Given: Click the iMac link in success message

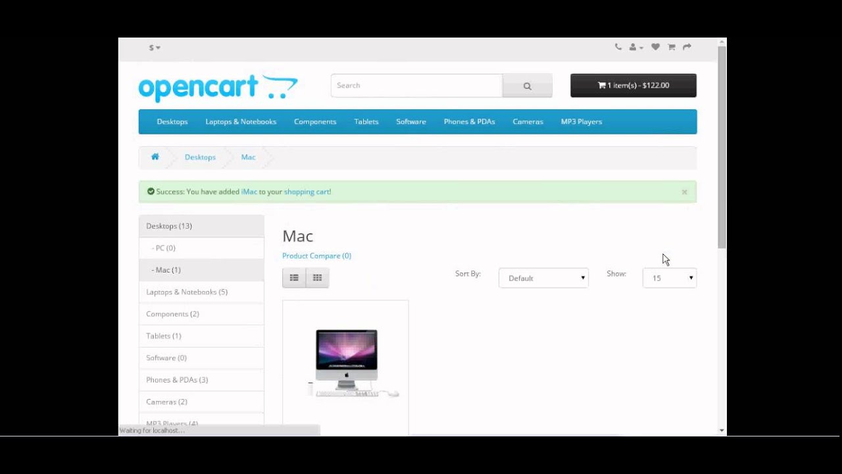Looking at the screenshot, I should tap(249, 192).
